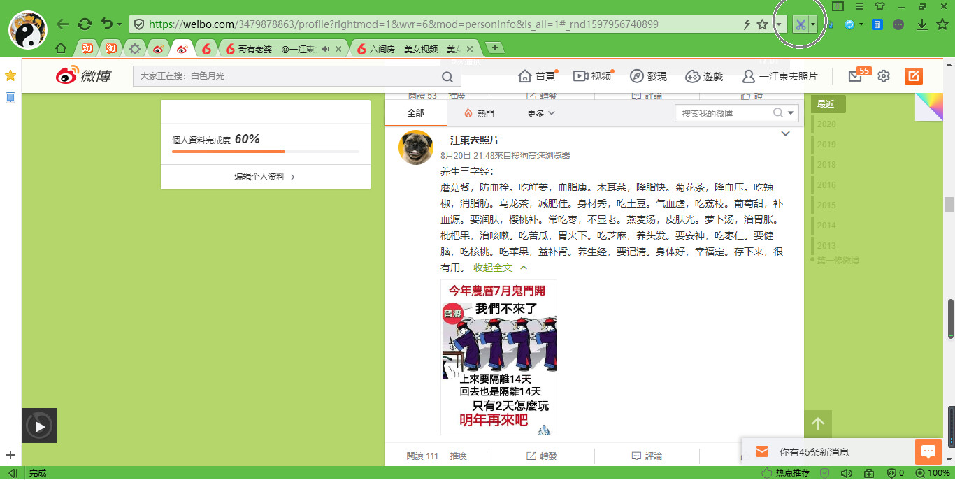Open the browser hamburger menu
Viewport: 955px width, 480px height.
pyautogui.click(x=859, y=6)
